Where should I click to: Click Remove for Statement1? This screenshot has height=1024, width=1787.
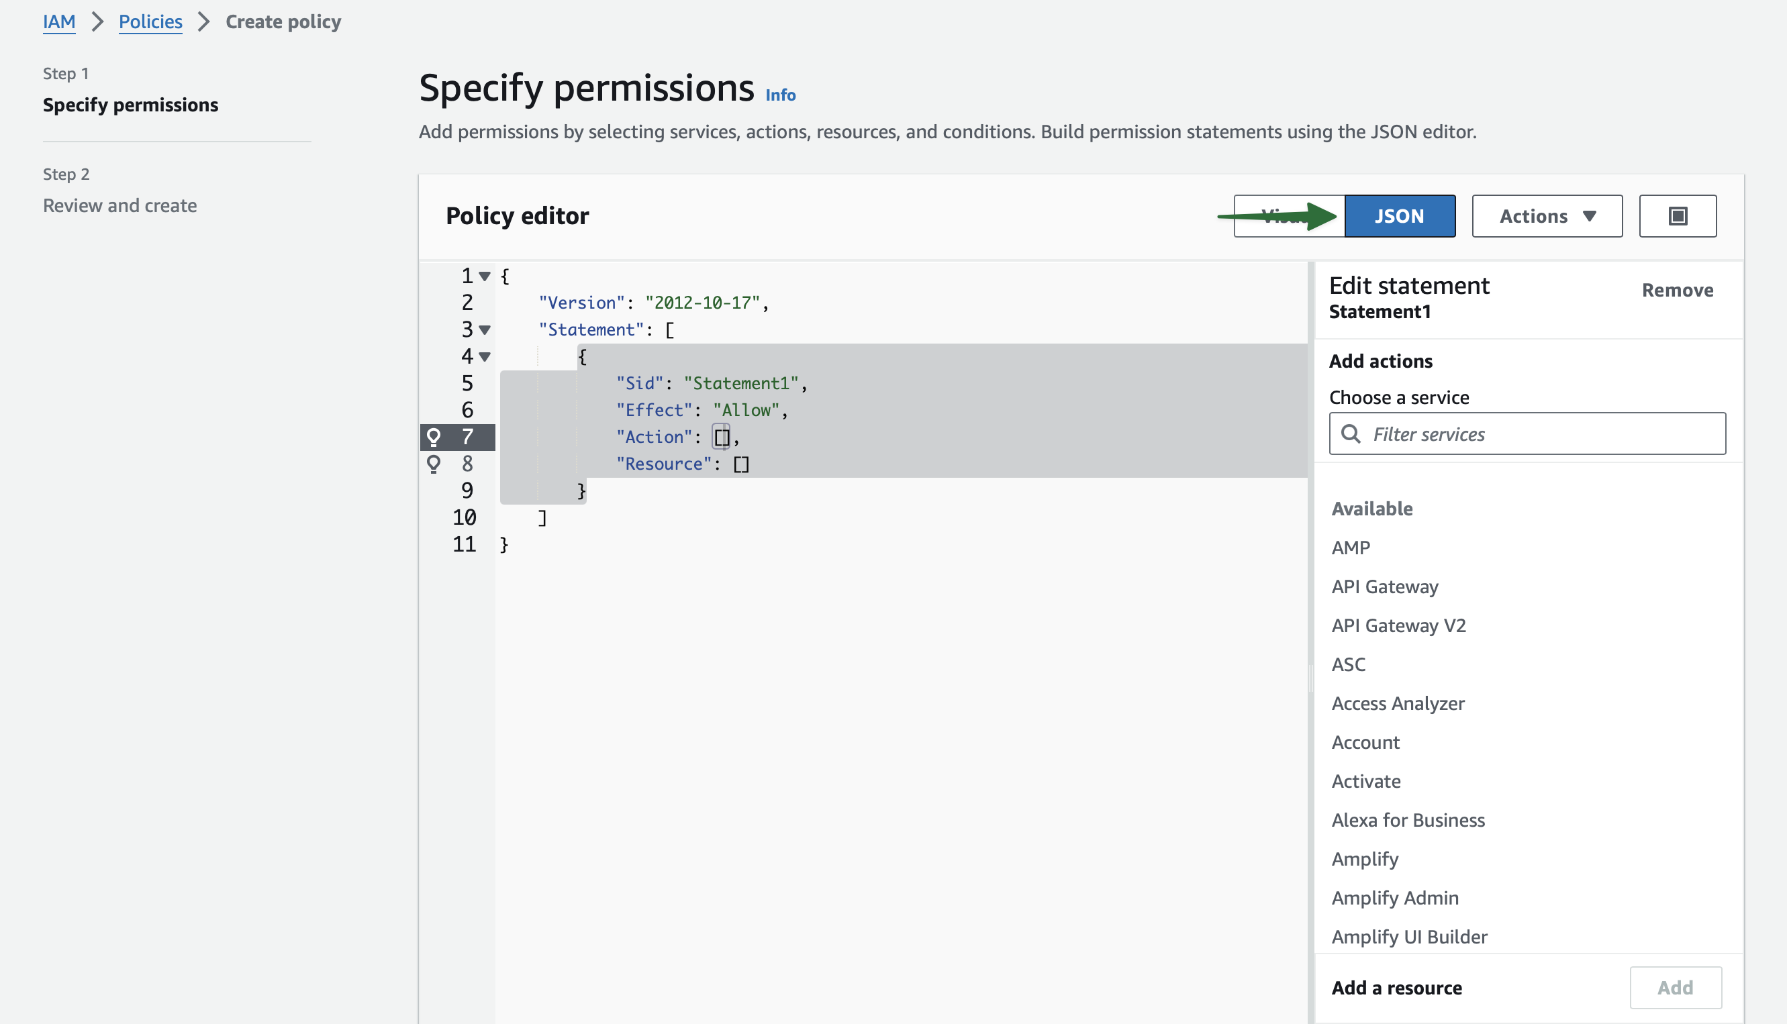[x=1676, y=290]
